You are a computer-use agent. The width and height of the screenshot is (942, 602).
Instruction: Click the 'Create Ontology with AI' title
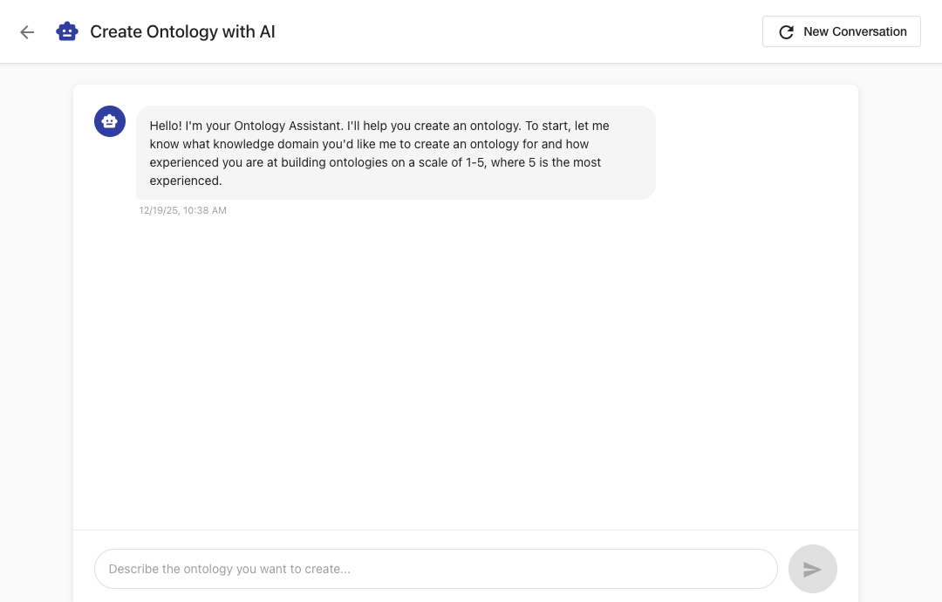coord(182,32)
